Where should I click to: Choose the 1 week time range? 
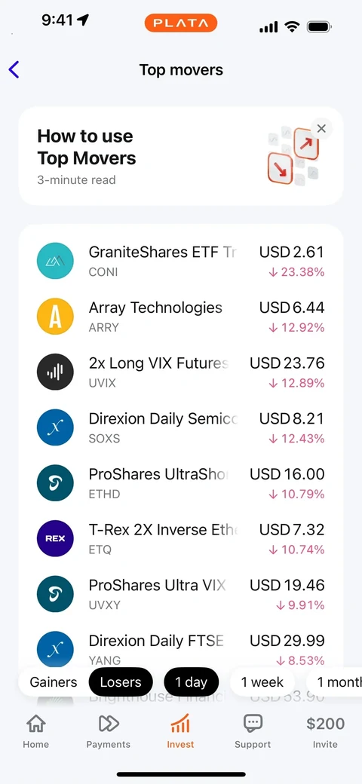click(x=262, y=682)
